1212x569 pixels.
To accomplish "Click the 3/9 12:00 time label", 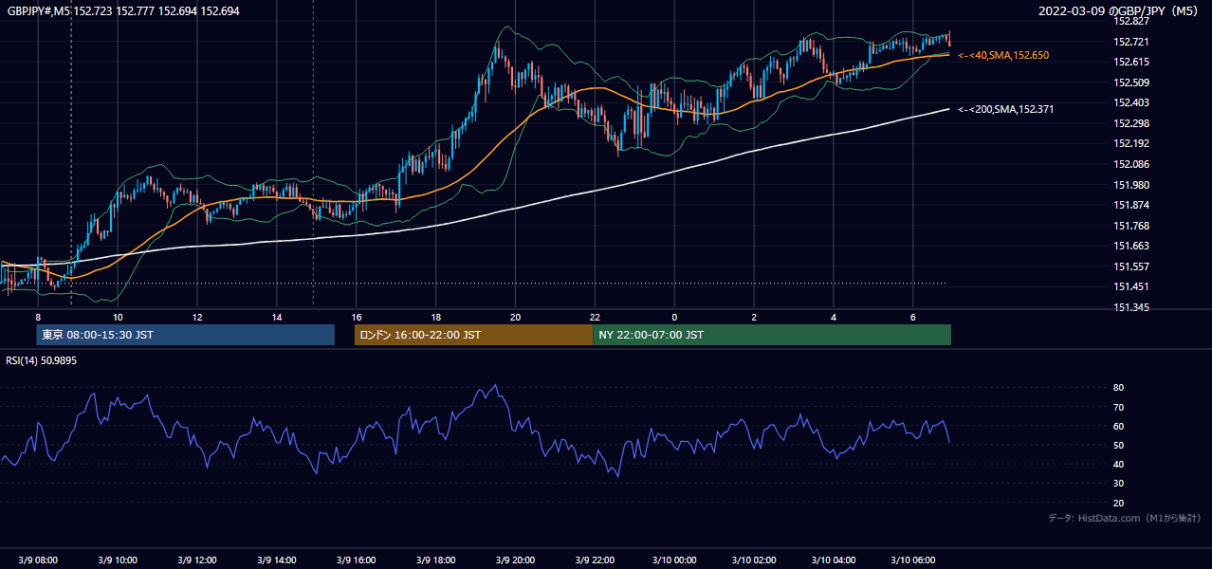I will tap(197, 560).
